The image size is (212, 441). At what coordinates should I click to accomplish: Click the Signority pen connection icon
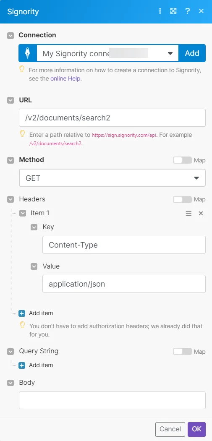coord(28,53)
